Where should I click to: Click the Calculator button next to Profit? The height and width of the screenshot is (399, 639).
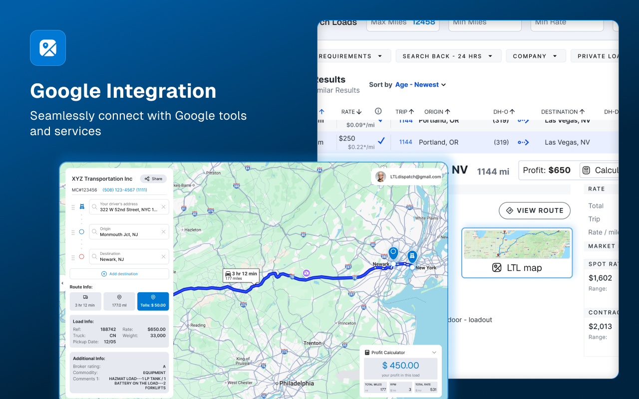(x=600, y=170)
